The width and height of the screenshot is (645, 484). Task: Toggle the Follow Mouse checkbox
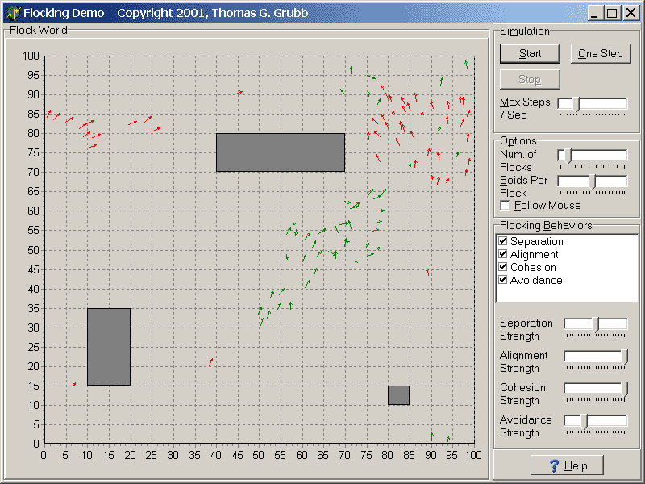click(505, 206)
